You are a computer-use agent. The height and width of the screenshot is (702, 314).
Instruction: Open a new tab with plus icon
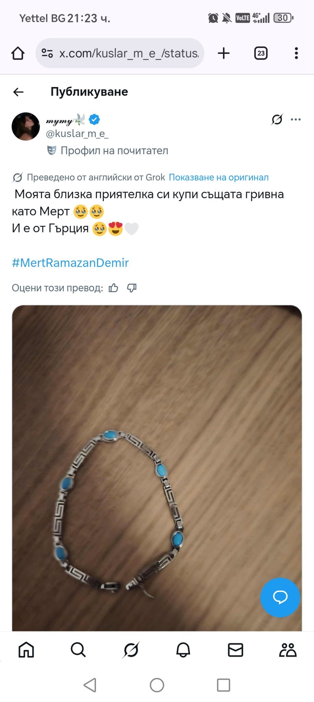pos(224,53)
